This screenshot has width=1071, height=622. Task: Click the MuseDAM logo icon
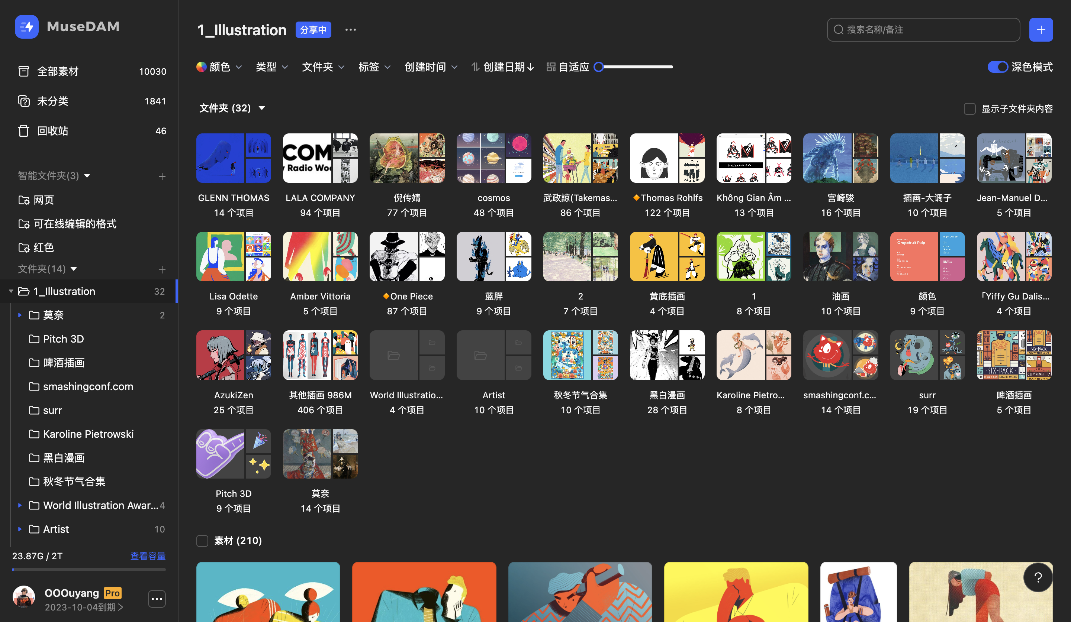pos(26,26)
